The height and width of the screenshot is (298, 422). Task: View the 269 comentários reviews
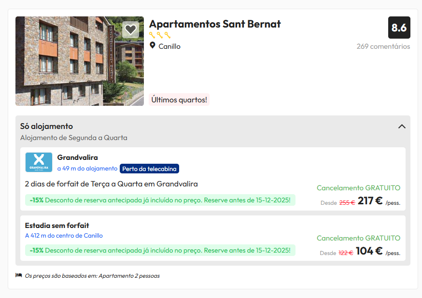point(383,46)
